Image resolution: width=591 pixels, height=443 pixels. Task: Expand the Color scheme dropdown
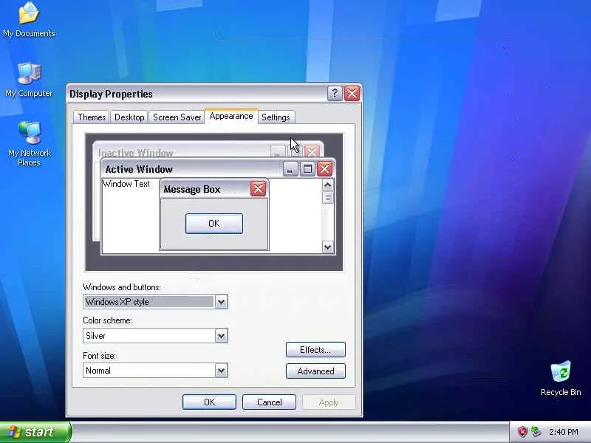tap(221, 336)
